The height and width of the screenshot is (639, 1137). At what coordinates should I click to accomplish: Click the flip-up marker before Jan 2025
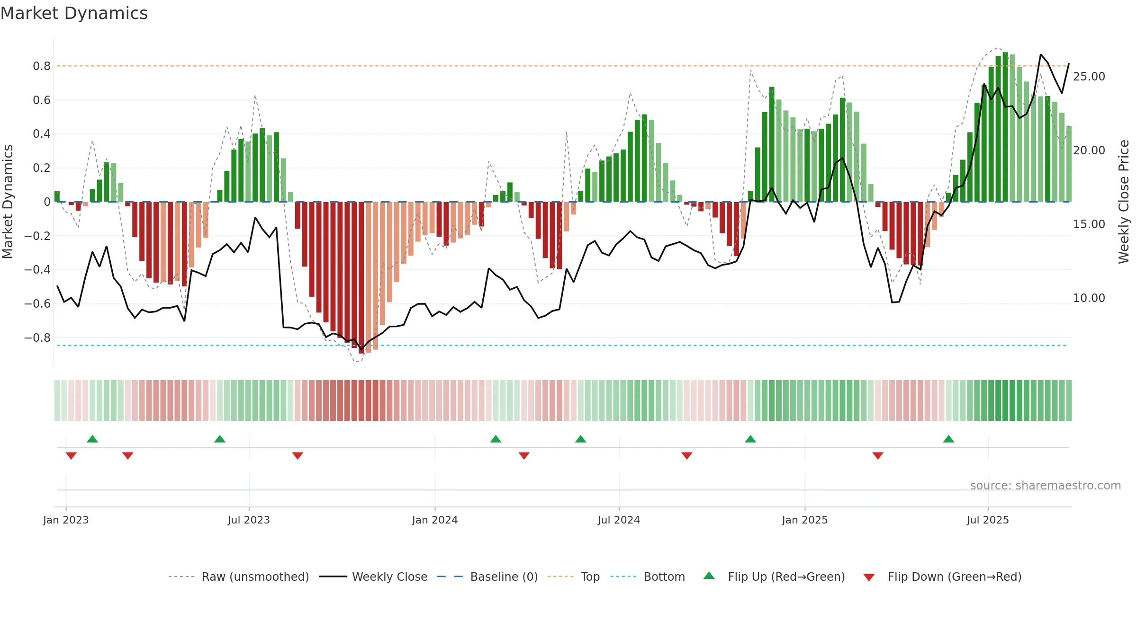point(750,439)
